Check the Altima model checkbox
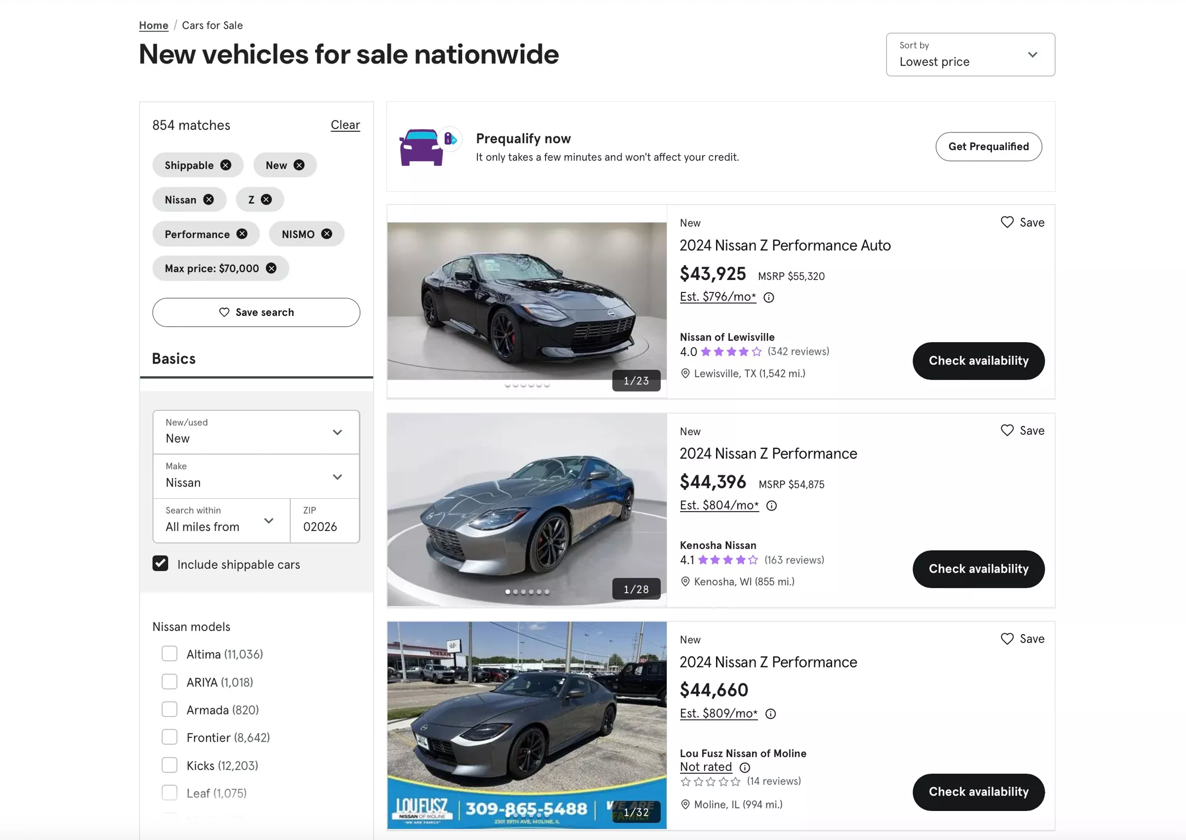Screen dimensions: 1186x840 pos(169,654)
